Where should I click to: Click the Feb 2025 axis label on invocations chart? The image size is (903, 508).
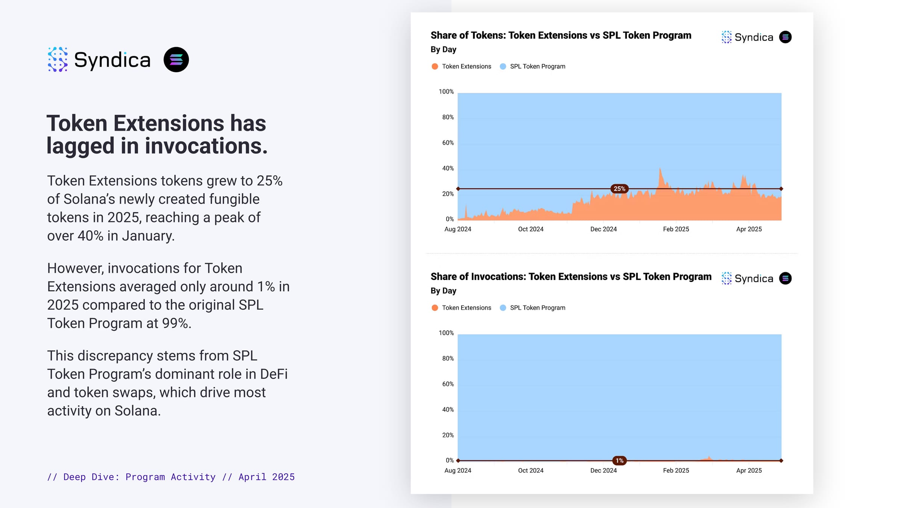(x=676, y=470)
